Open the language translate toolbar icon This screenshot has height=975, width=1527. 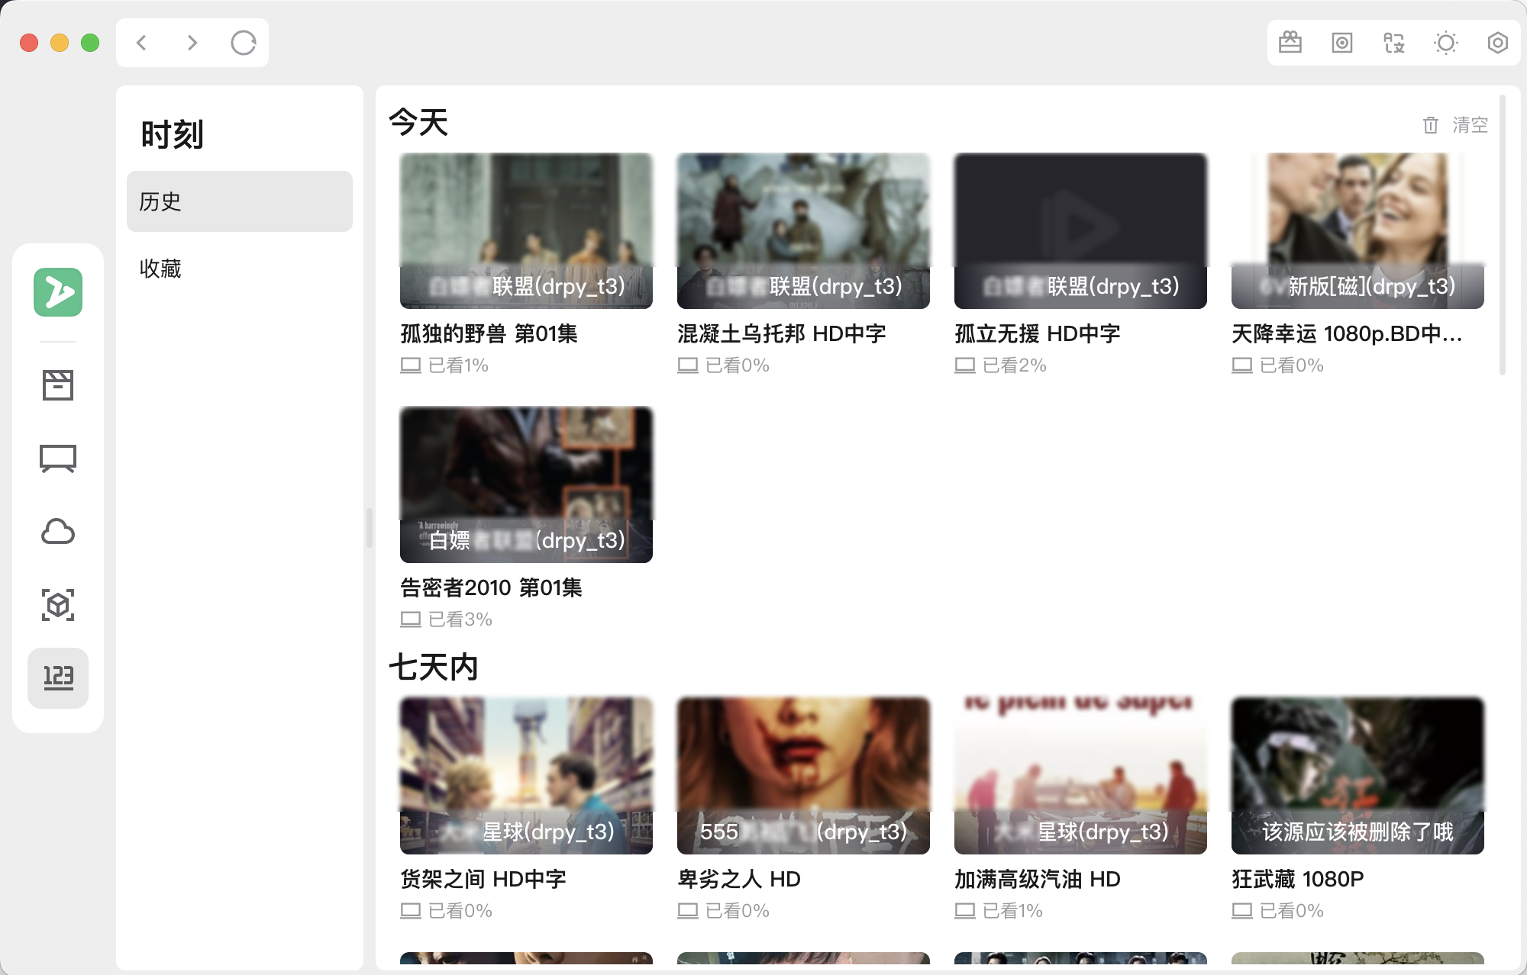(1394, 43)
